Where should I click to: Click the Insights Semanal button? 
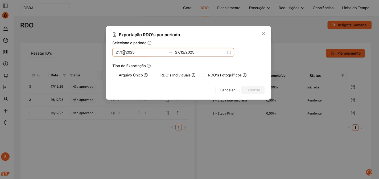pyautogui.click(x=349, y=25)
